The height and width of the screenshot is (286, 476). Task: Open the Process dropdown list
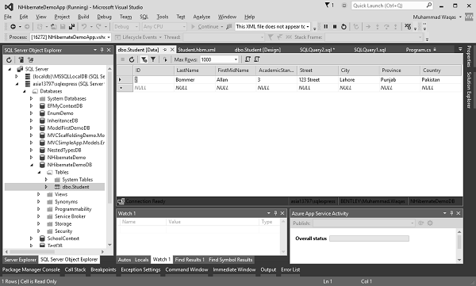tap(109, 37)
